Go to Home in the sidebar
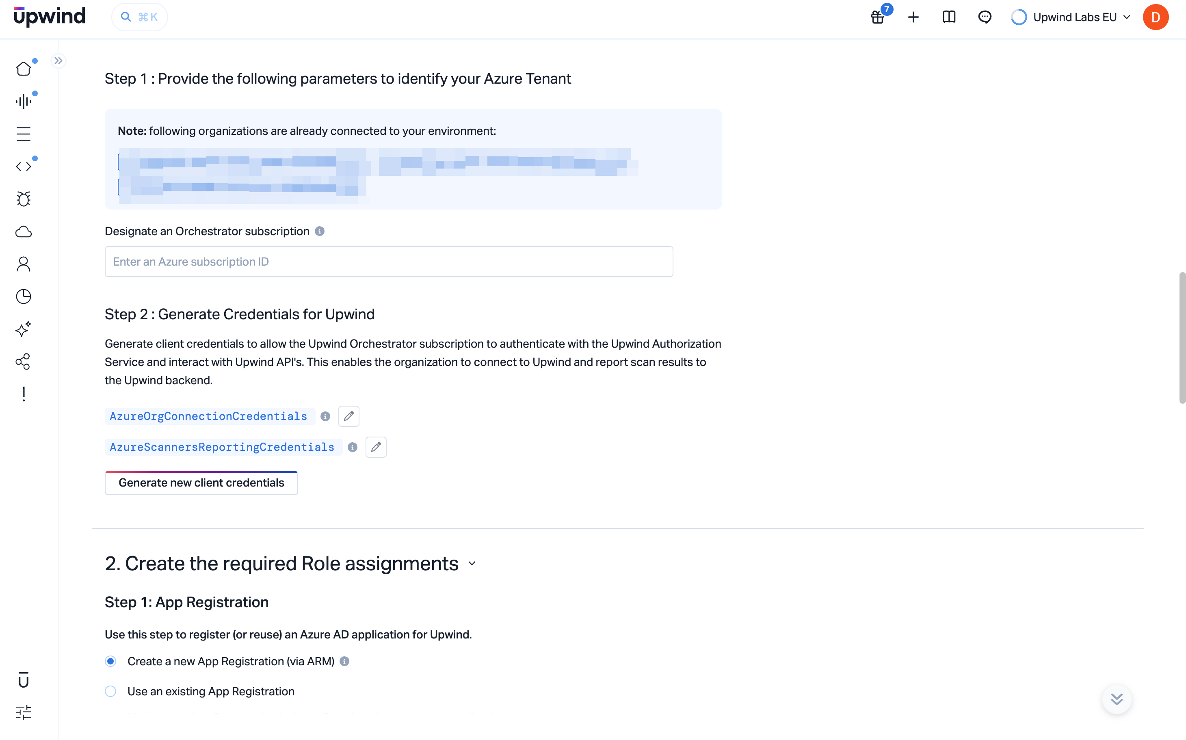 tap(24, 69)
